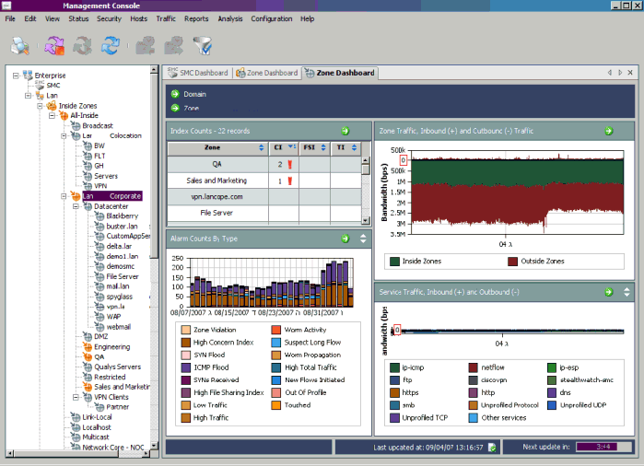Click the second grayed user toolbar icon
The height and width of the screenshot is (466, 644).
point(174,45)
